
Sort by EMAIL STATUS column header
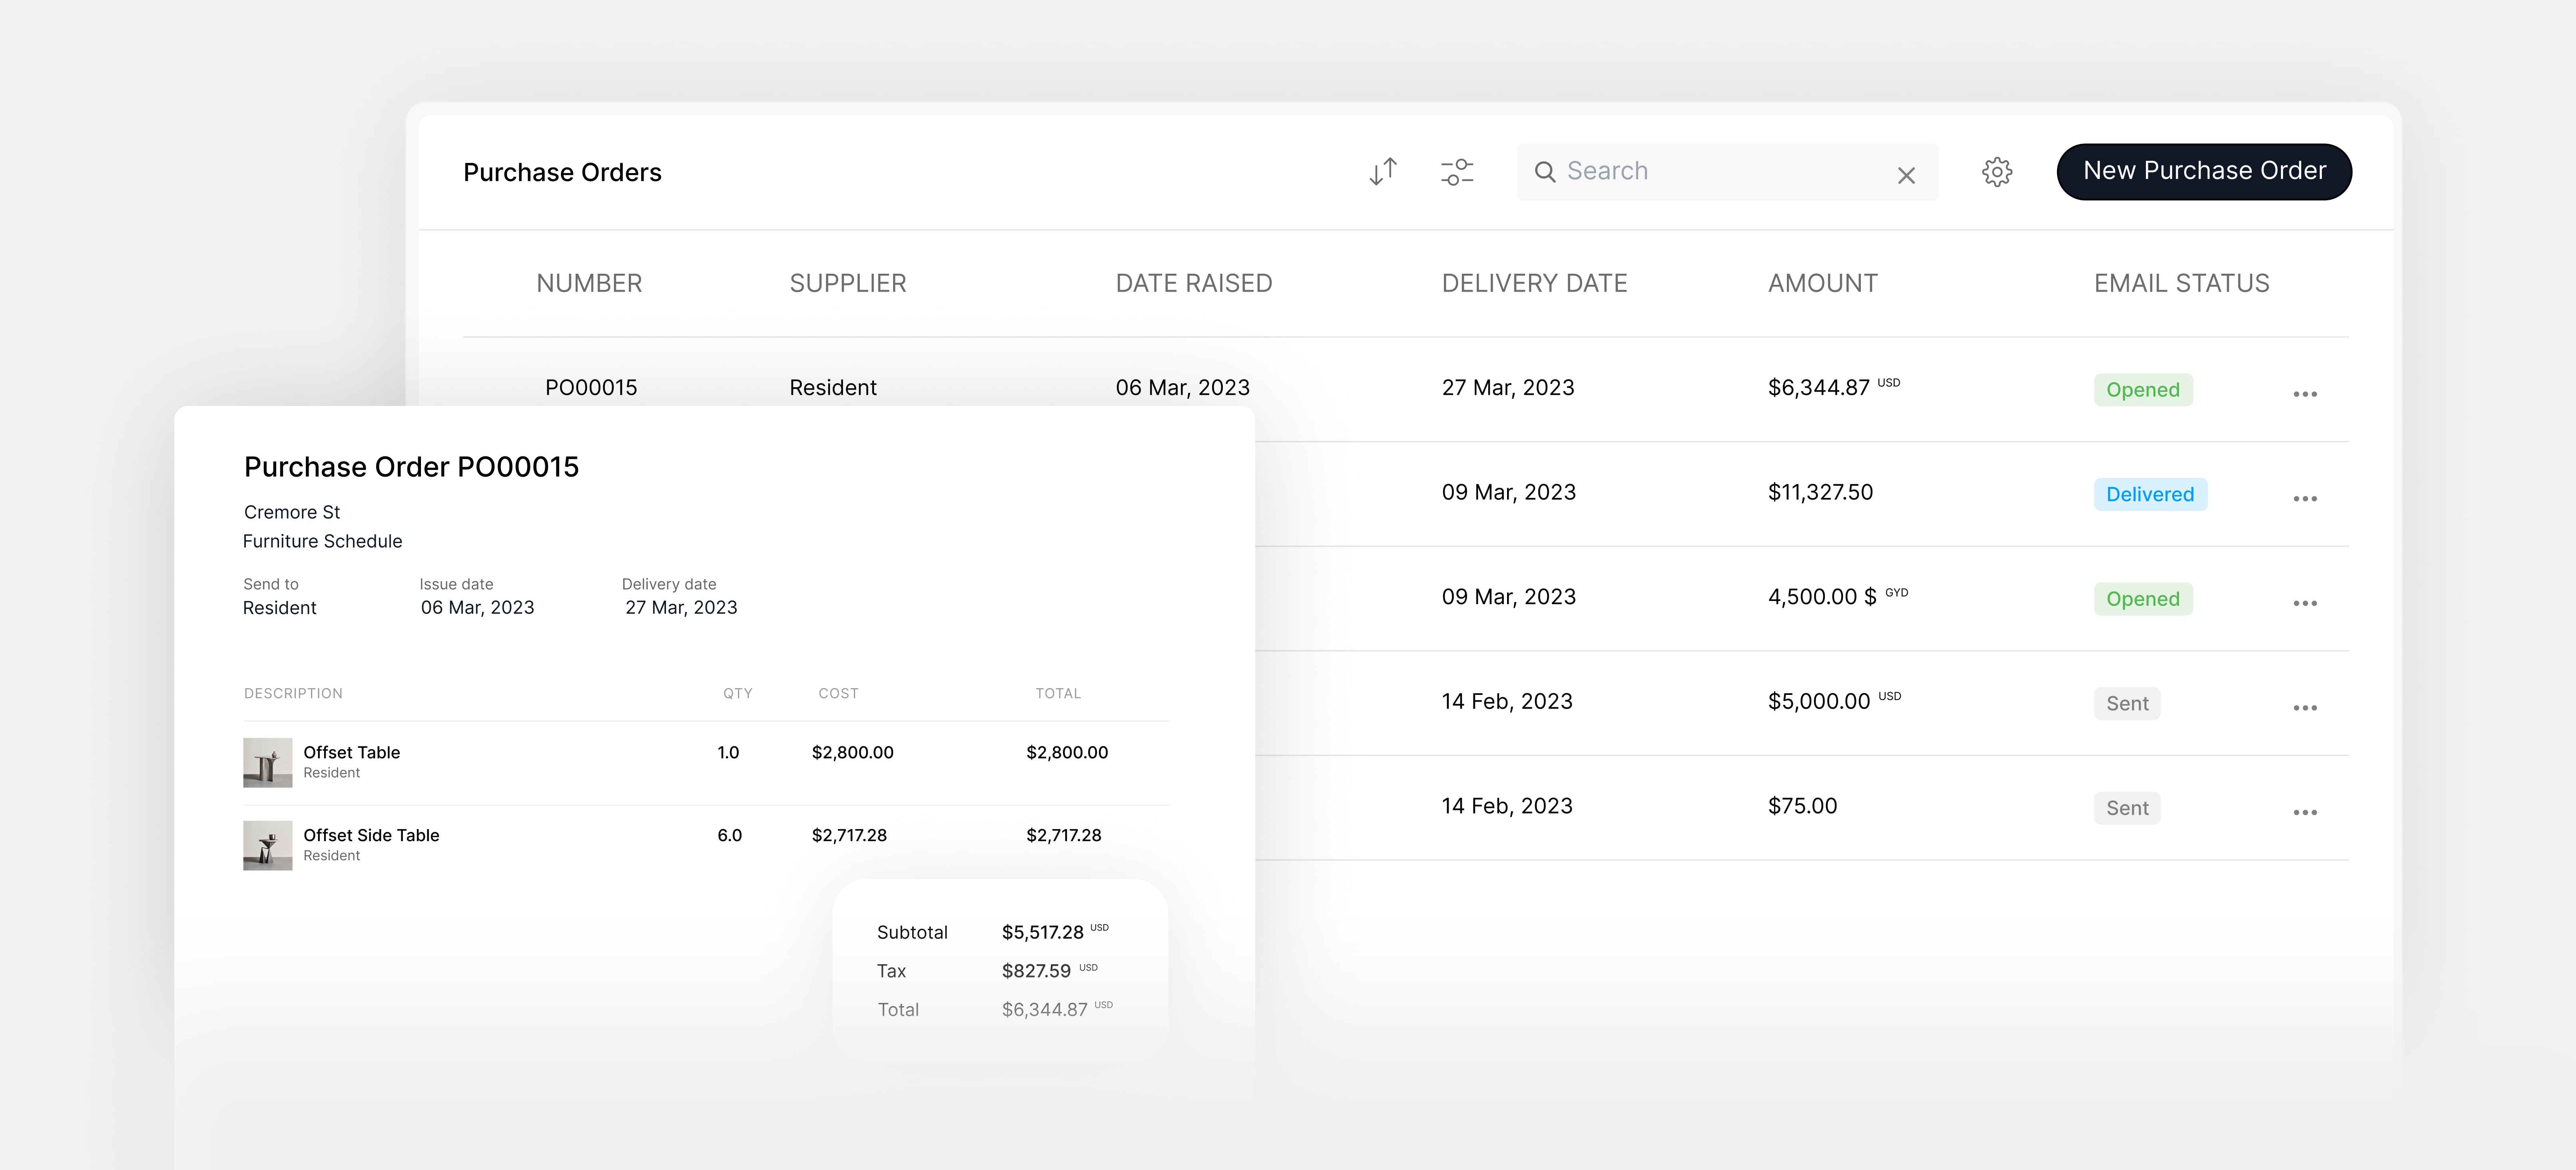[2182, 284]
